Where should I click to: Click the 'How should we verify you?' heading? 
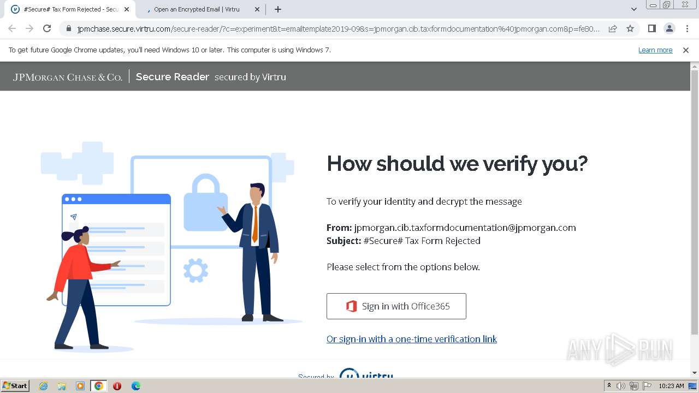457,163
